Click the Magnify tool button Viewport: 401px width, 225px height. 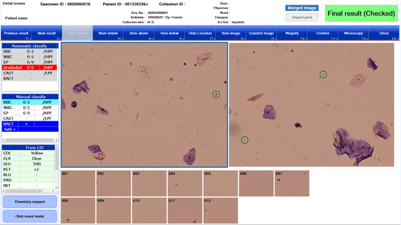pos(292,33)
